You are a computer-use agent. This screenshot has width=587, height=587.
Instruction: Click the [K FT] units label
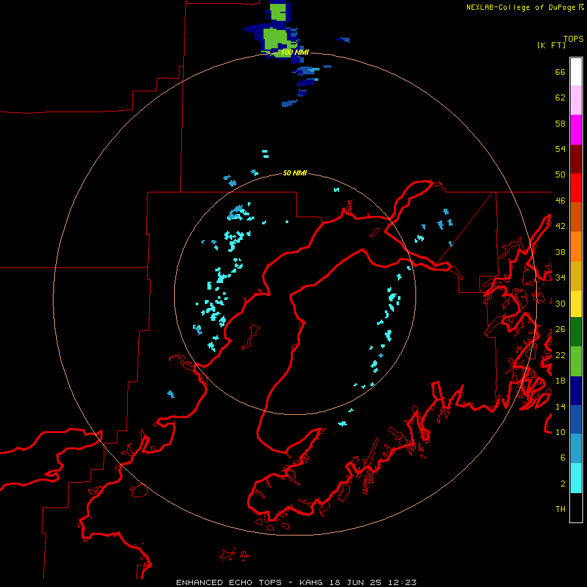coord(551,45)
